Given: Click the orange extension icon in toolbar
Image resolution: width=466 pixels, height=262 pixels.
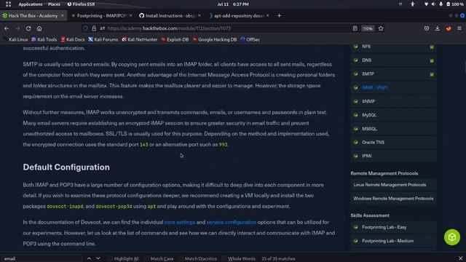Looking at the screenshot, I should click(x=449, y=28).
